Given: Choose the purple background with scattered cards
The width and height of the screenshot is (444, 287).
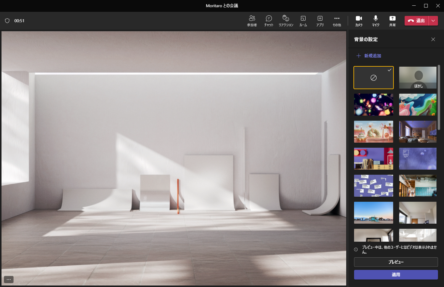Looking at the screenshot, I should click(374, 186).
